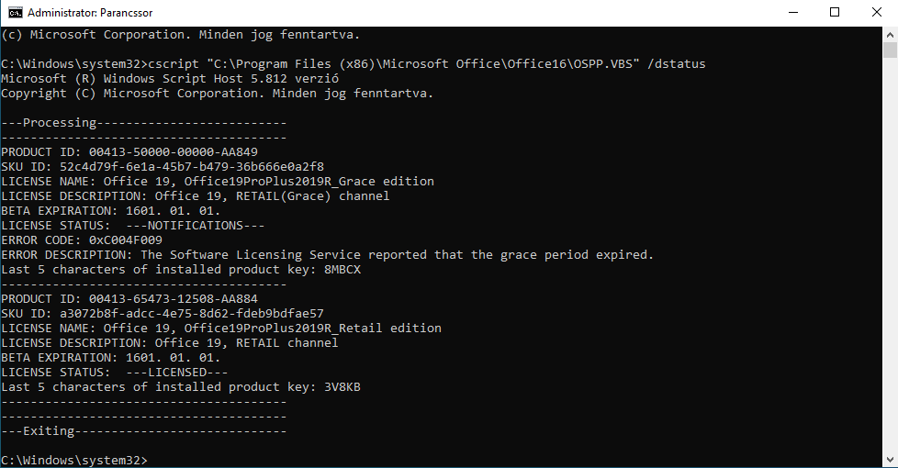Click the vertical scrollbar thumb
898x468 pixels.
click(890, 50)
